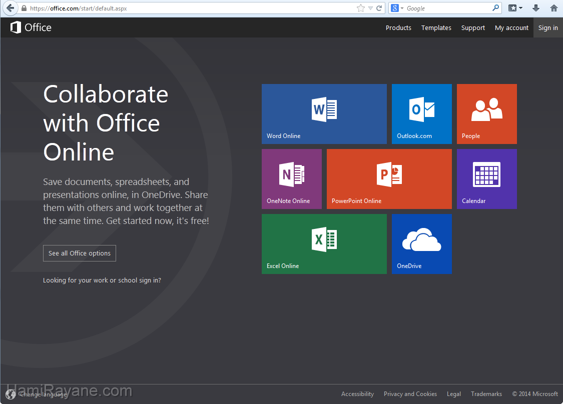This screenshot has width=563, height=404.
Task: Open the Accessibility footer link
Action: coord(357,394)
